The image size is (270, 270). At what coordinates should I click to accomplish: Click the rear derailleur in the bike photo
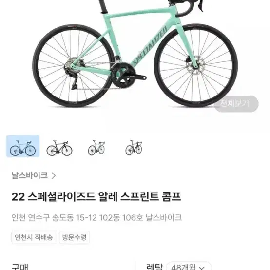(72, 76)
